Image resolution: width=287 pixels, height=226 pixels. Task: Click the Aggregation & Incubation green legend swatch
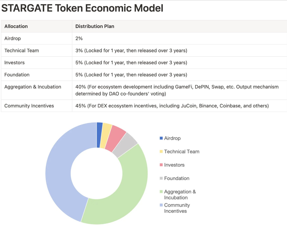click(161, 192)
